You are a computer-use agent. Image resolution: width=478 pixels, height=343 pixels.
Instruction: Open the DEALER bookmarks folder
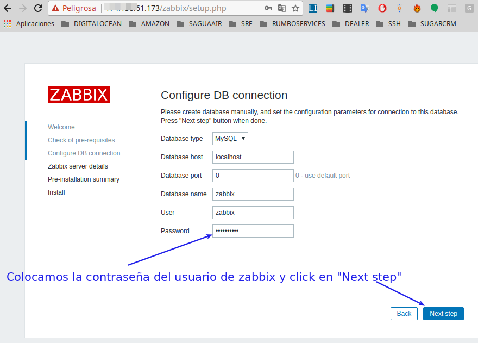click(351, 24)
